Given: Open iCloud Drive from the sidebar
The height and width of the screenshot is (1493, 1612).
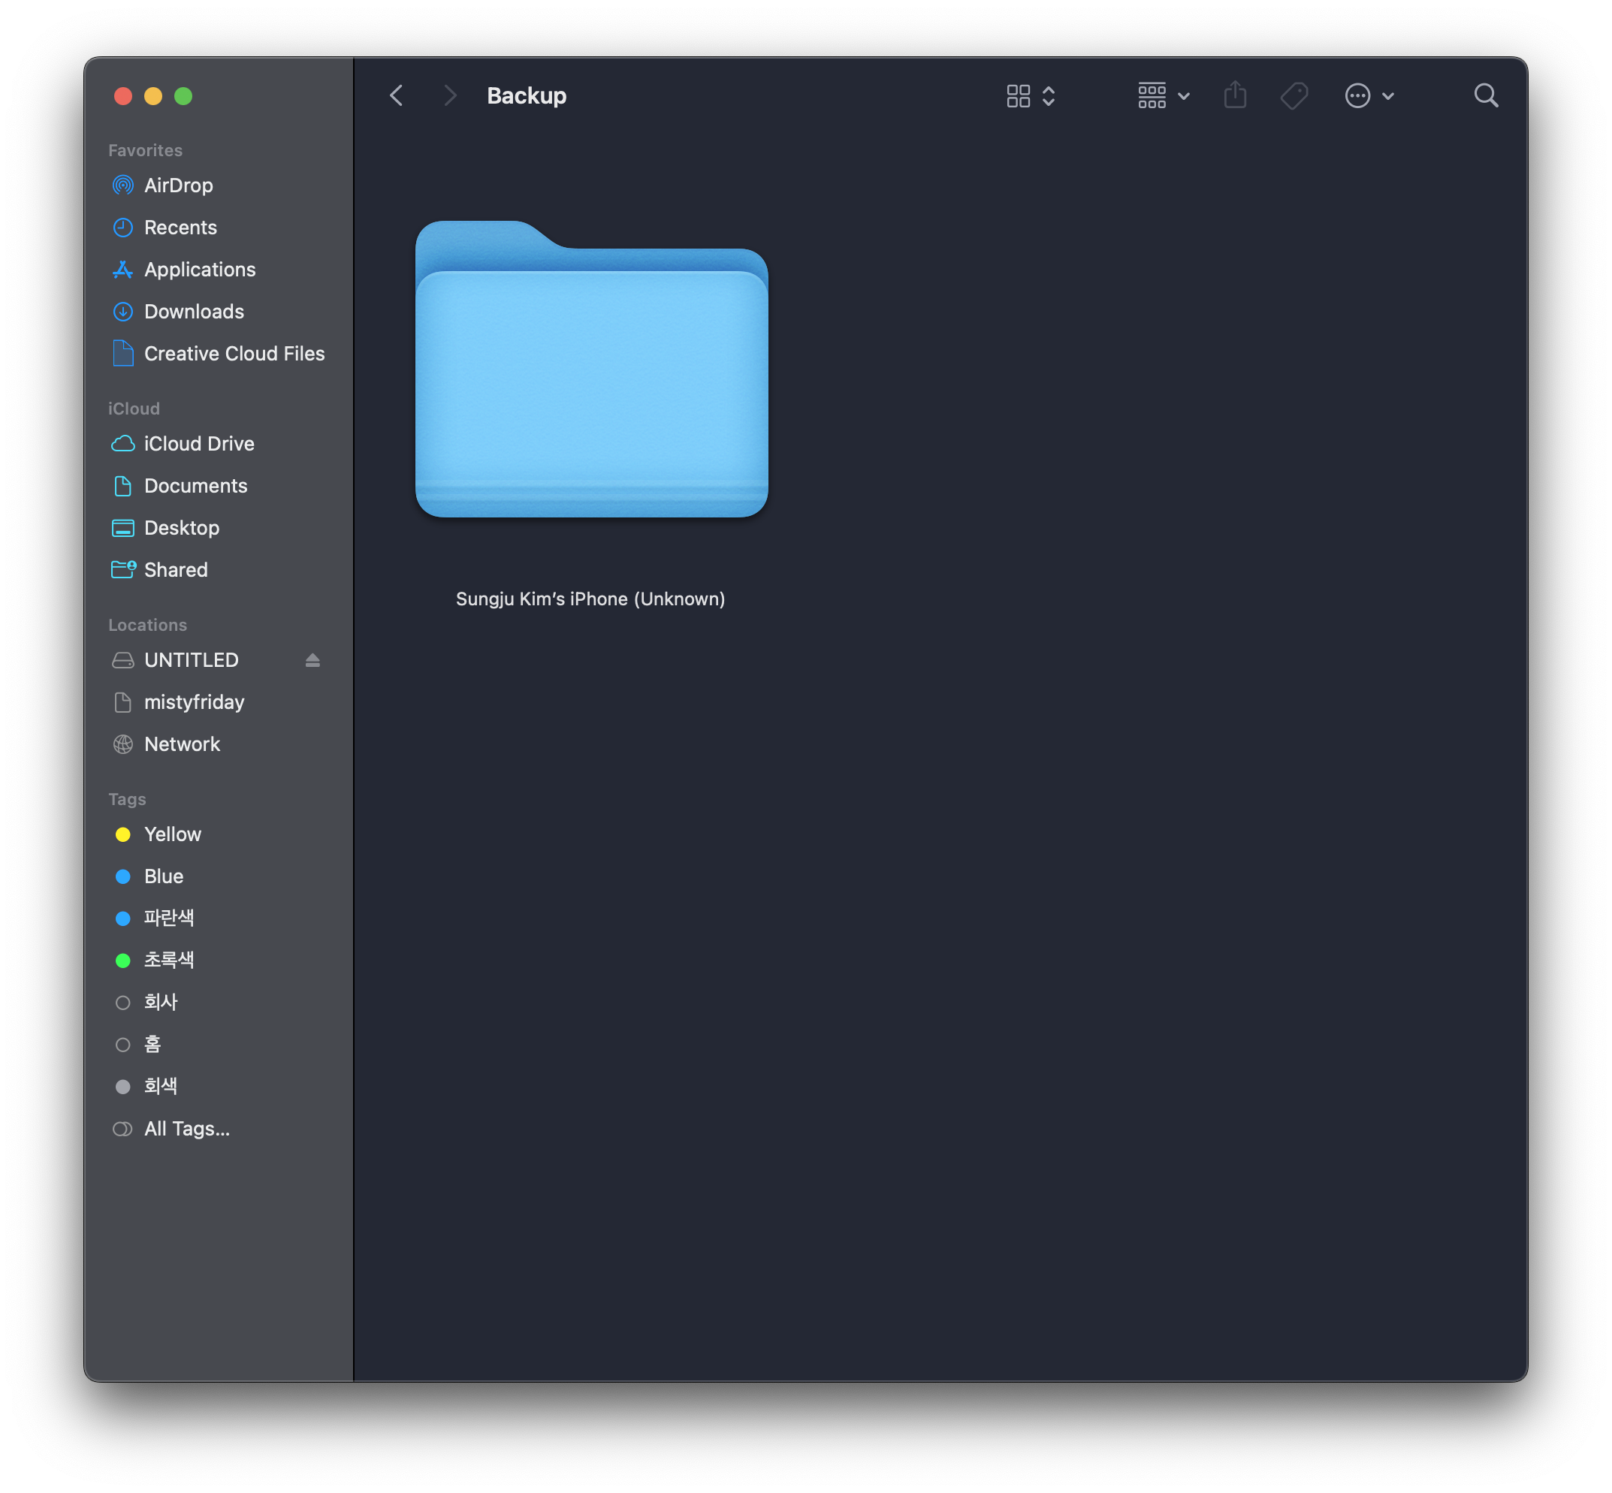Looking at the screenshot, I should click(x=199, y=444).
